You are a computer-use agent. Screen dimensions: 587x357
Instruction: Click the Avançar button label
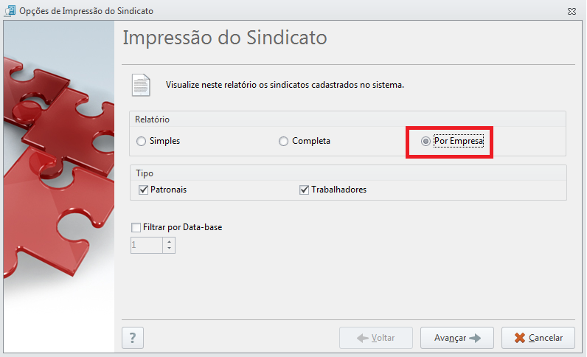(450, 338)
